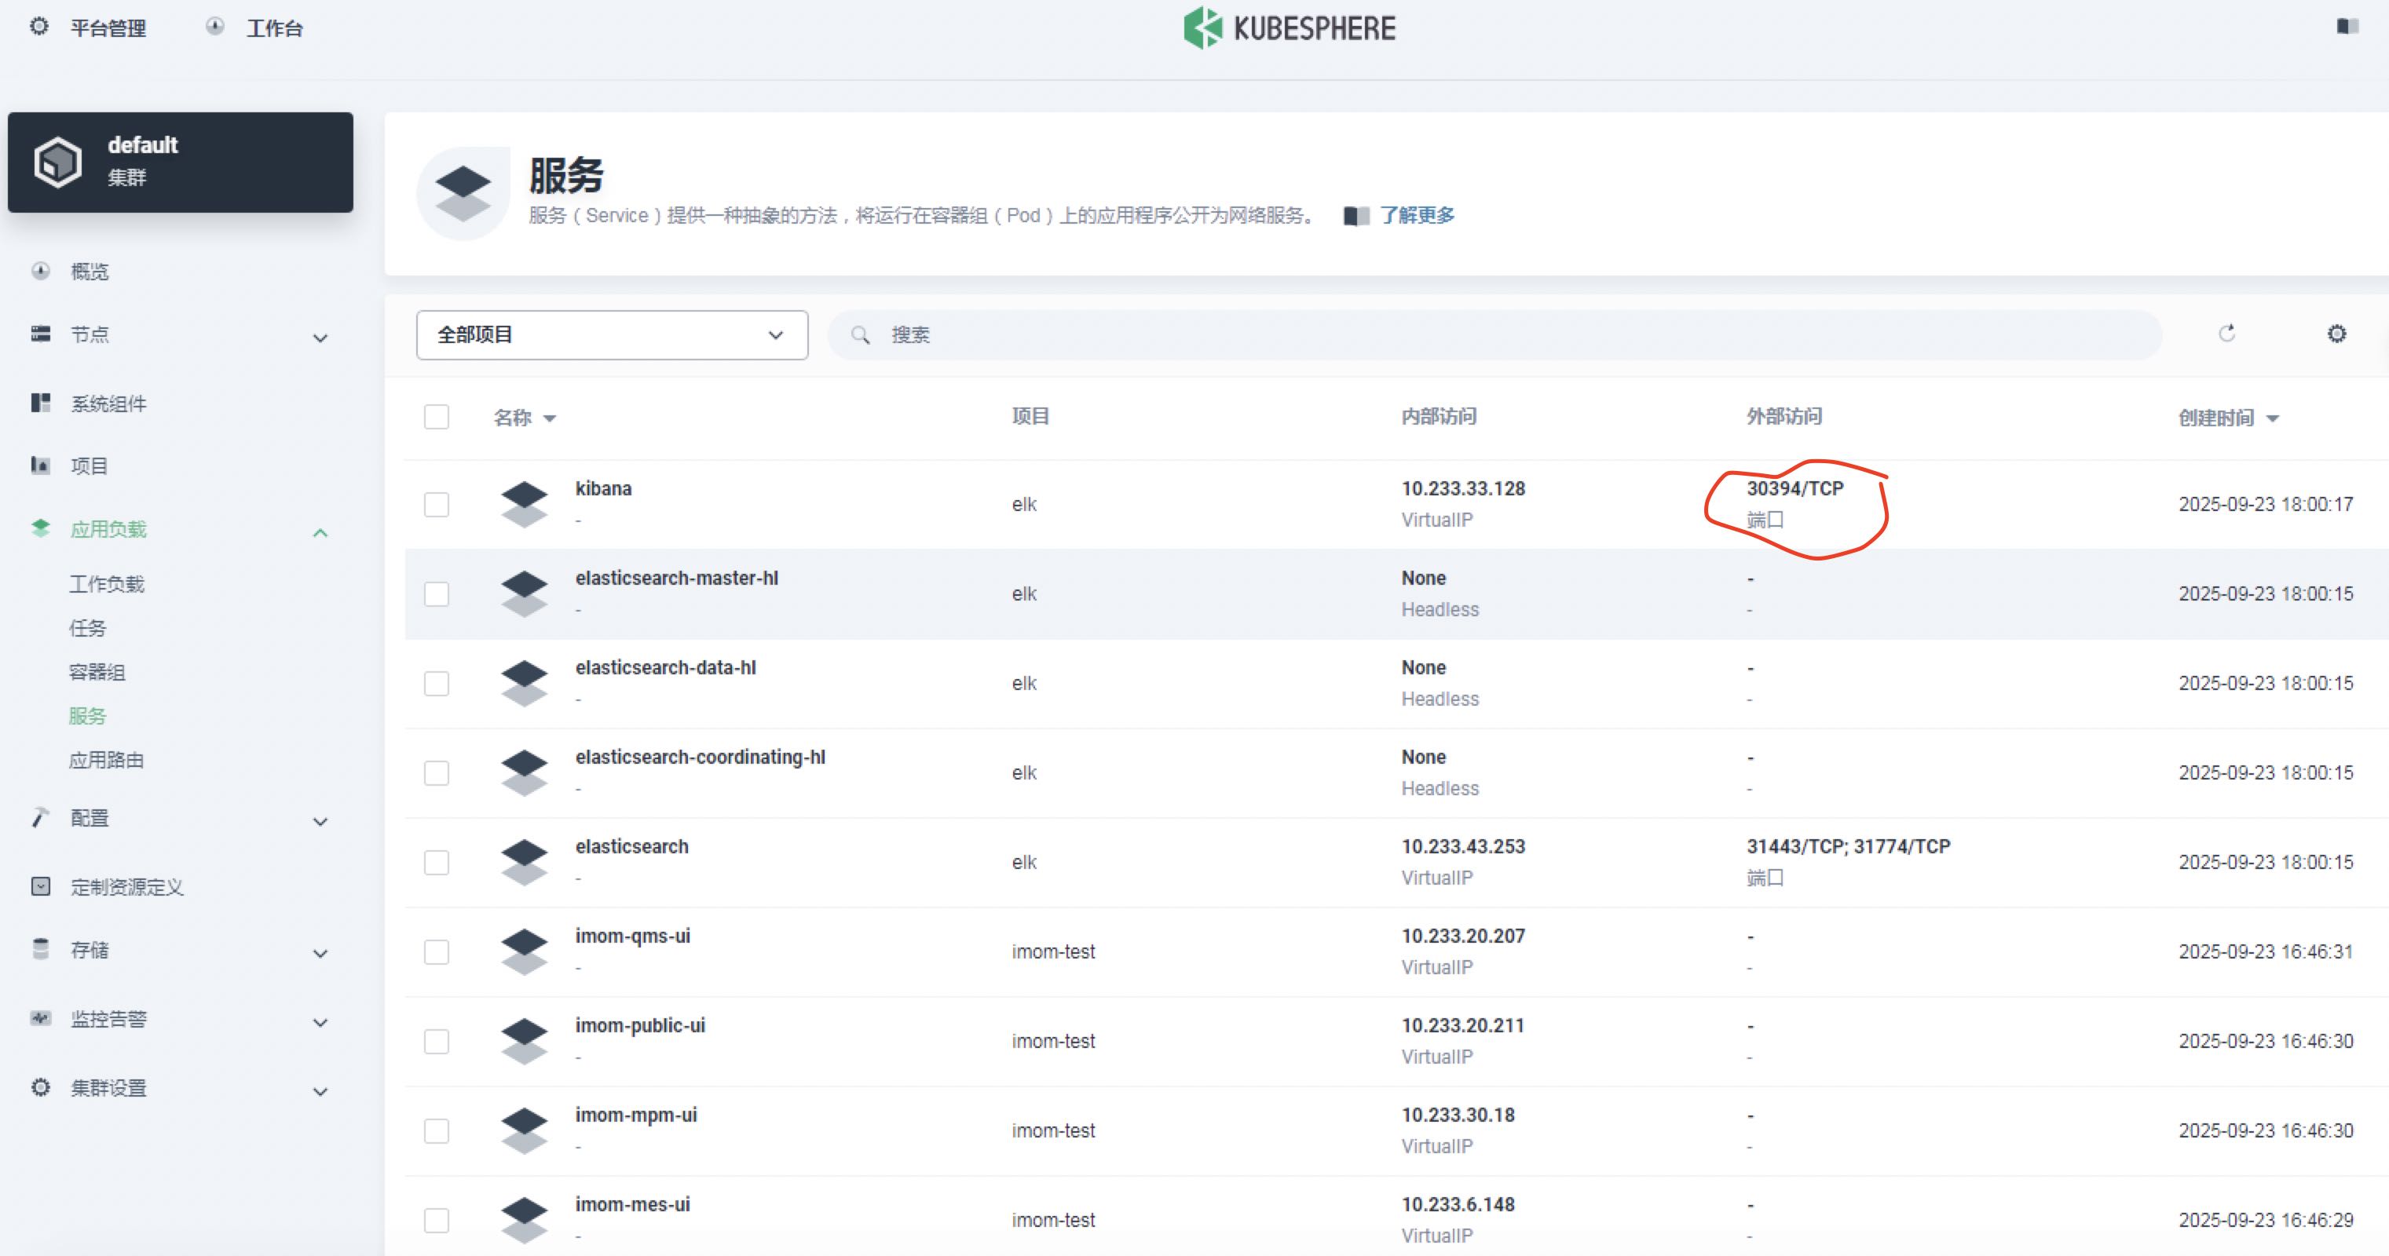The height and width of the screenshot is (1256, 2389).
Task: Toggle the select-all checkbox in header
Action: tap(437, 417)
